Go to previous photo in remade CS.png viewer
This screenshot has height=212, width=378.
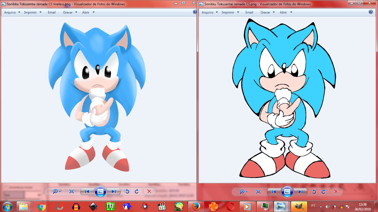point(274,192)
